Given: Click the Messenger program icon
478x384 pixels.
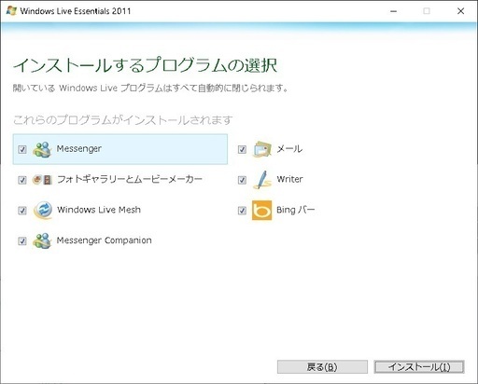Looking at the screenshot, I should click(42, 149).
